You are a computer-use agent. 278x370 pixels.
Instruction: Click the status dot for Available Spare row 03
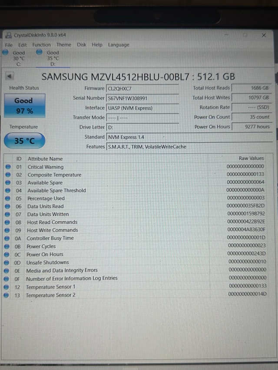(x=8, y=183)
